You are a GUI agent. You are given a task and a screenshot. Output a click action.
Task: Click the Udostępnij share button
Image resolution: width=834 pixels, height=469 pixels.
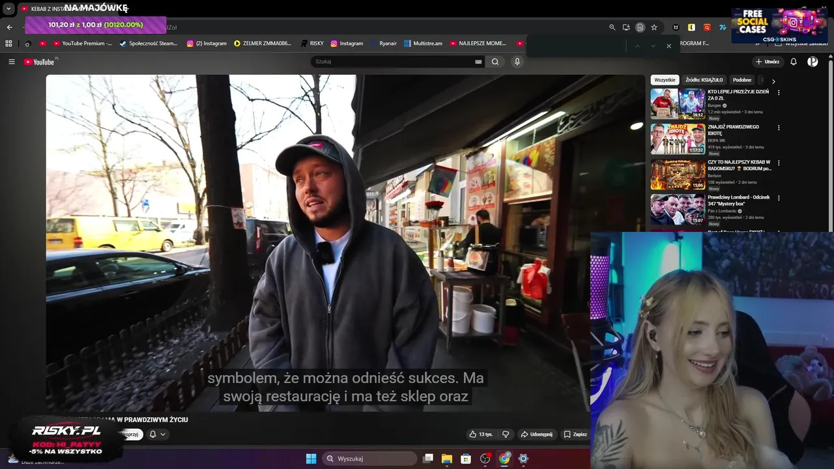click(536, 434)
